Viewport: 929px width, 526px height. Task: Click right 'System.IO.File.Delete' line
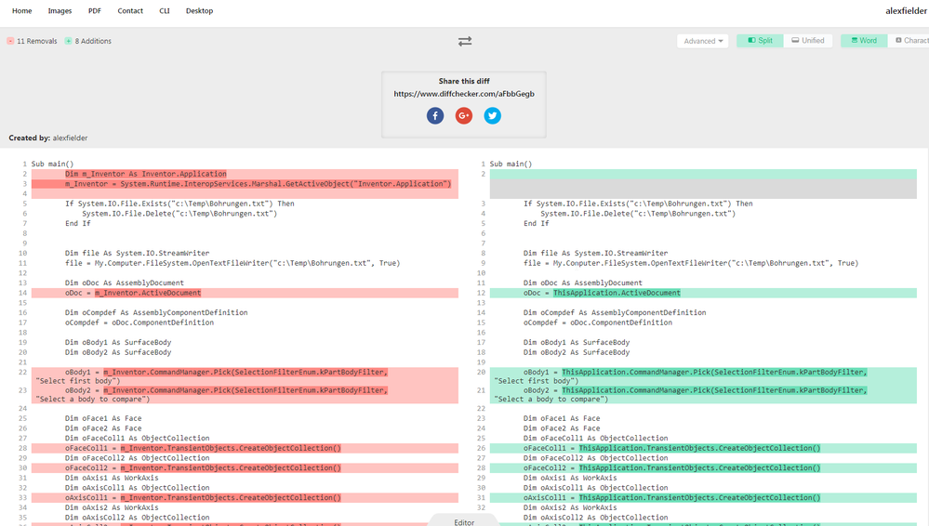tap(638, 214)
